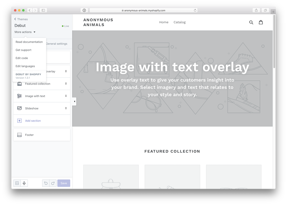Click the Safari reload icon
Screen dimensions: 287x205
pyautogui.click(x=195, y=10)
